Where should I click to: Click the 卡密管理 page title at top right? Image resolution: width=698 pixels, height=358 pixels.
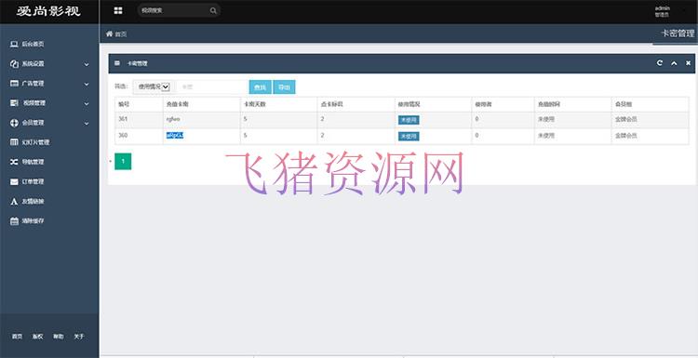tap(678, 33)
